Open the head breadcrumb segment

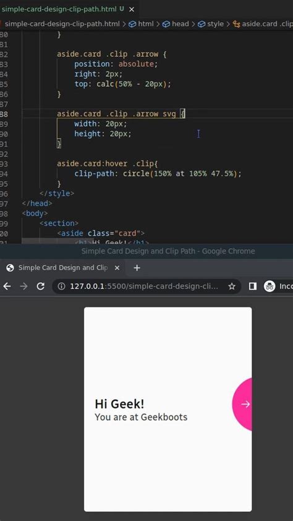point(176,24)
